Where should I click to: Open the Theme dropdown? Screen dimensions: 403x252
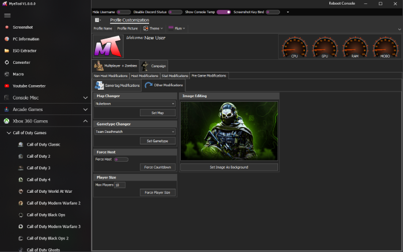(x=153, y=28)
